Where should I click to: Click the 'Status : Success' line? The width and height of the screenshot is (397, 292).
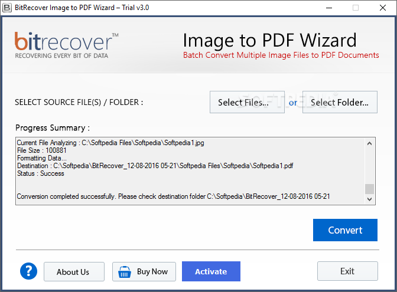point(41,173)
